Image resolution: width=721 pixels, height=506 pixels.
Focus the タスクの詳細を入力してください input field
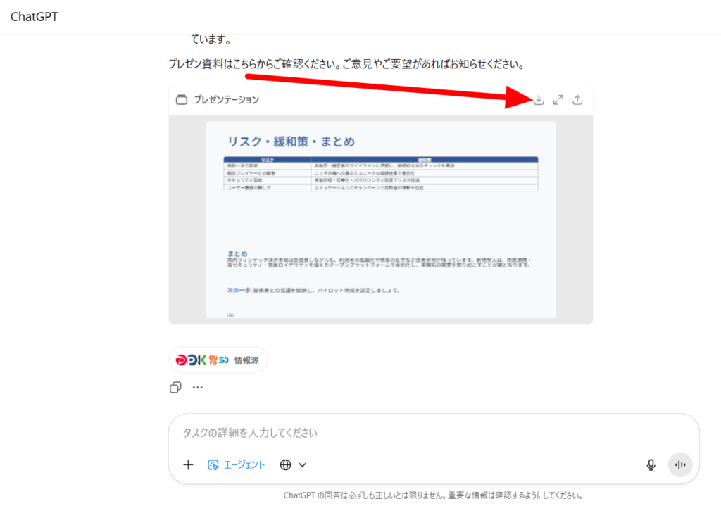[422, 432]
